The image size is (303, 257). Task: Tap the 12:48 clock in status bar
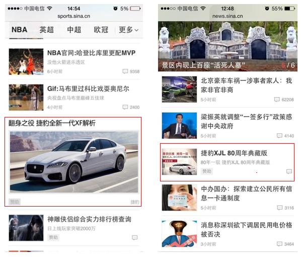pos(228,9)
